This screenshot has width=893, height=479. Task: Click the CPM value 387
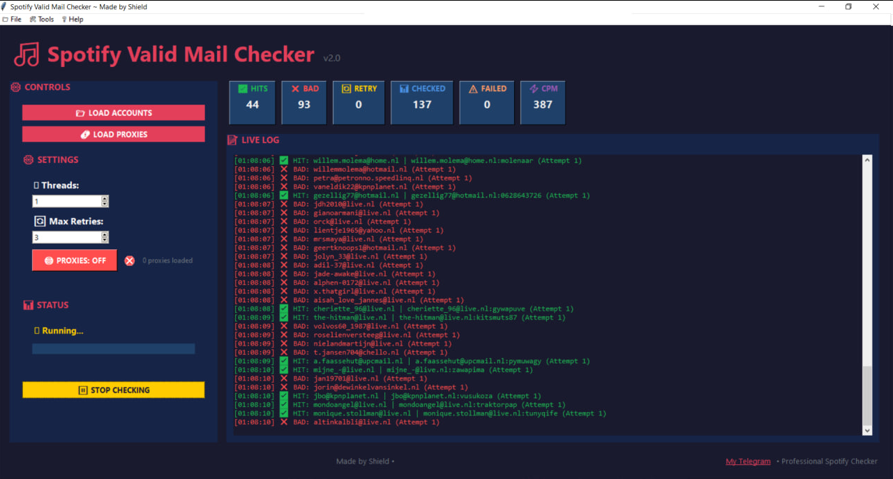point(543,105)
